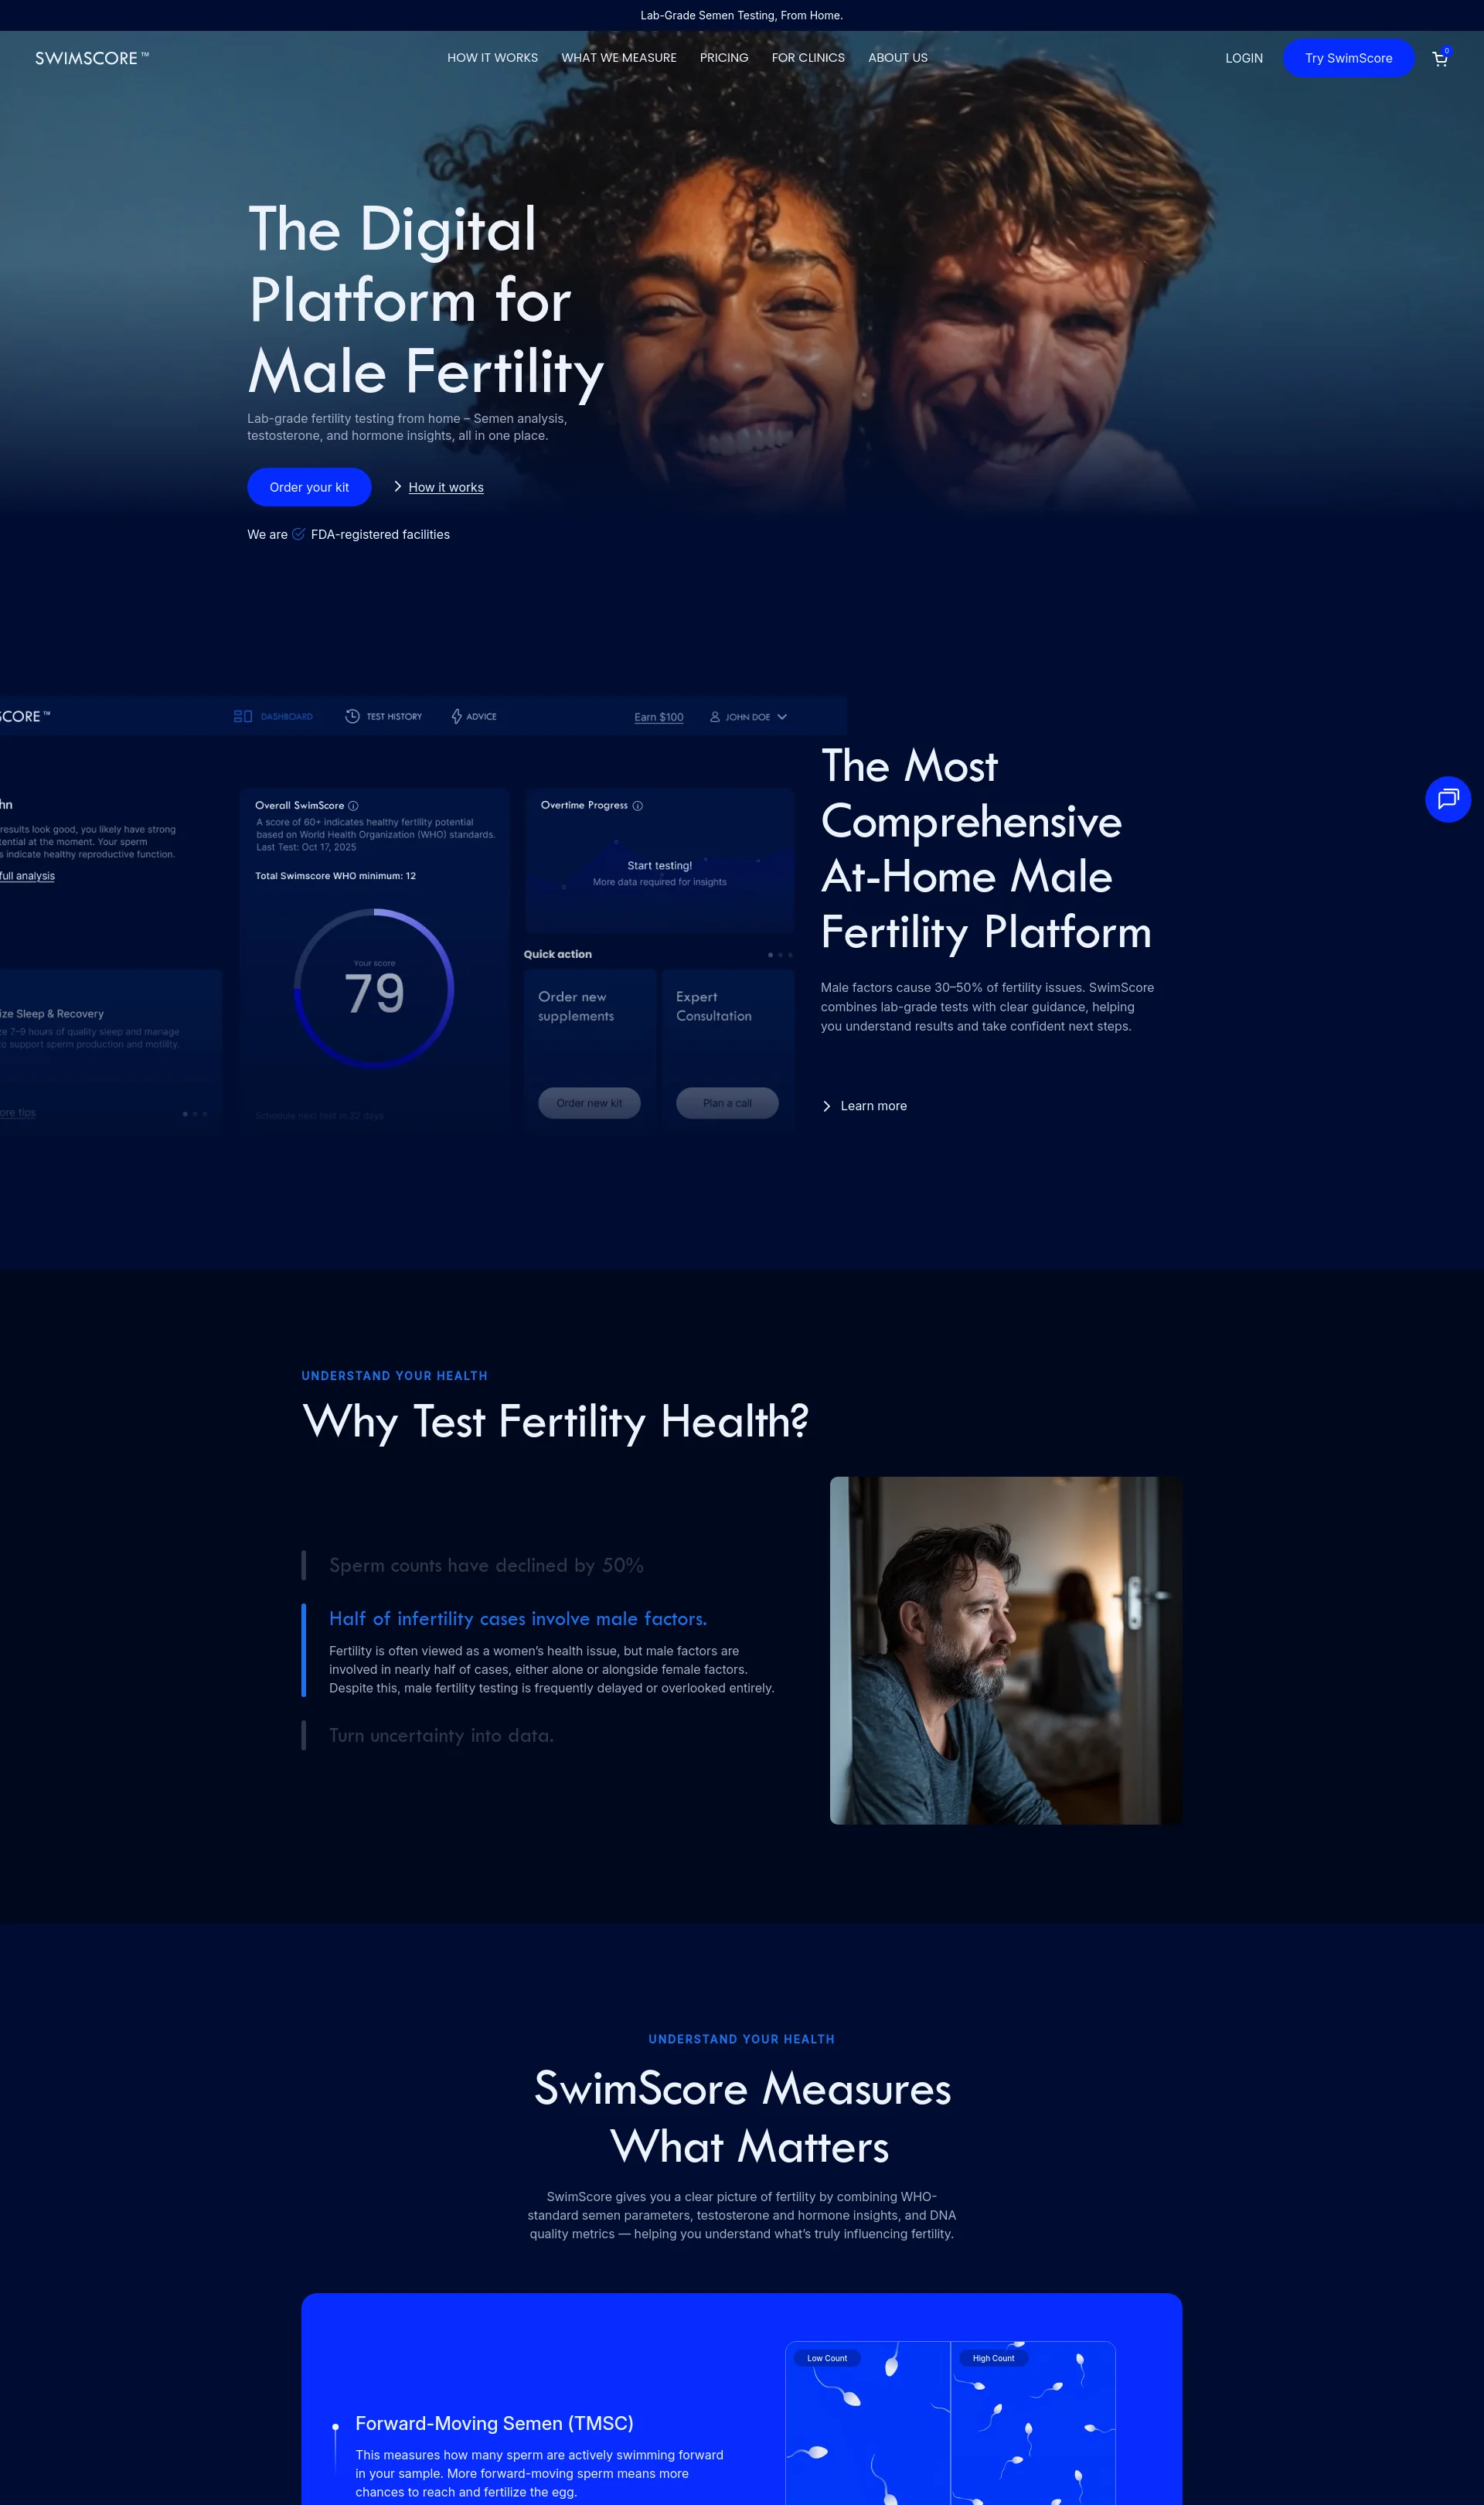
Task: Click 'Lab-Grade Semen Testing, From Home.' banner
Action: coord(741,15)
